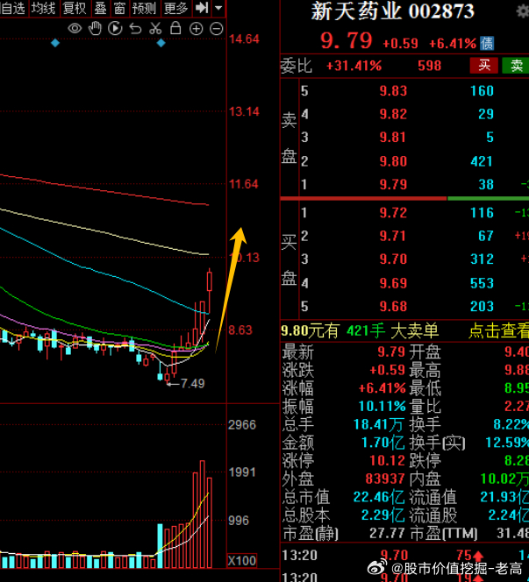
Task: Click buy level 4 price 9.69
Action: [393, 283]
